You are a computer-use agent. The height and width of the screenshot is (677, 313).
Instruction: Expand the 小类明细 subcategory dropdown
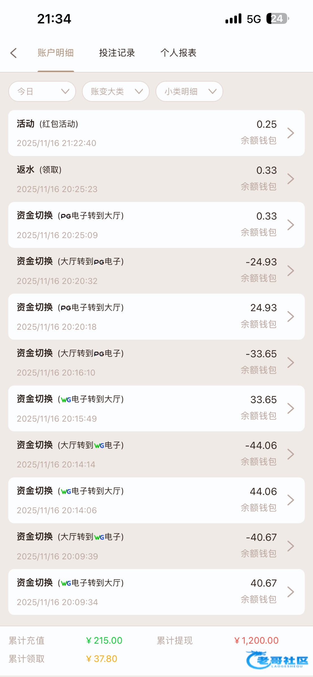(x=189, y=91)
